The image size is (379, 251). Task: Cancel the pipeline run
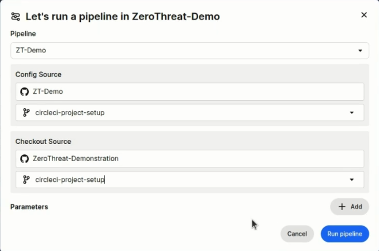point(297,234)
